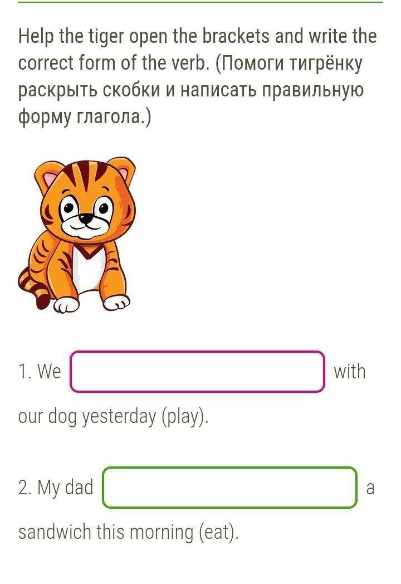Click the Russian text "форму глагола.)"
The image size is (401, 584).
click(85, 118)
